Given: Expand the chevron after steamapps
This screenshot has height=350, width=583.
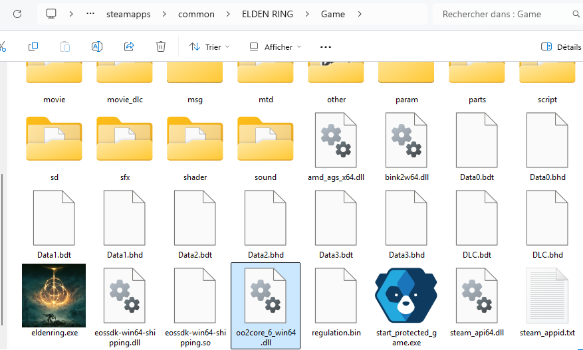Looking at the screenshot, I should point(164,14).
